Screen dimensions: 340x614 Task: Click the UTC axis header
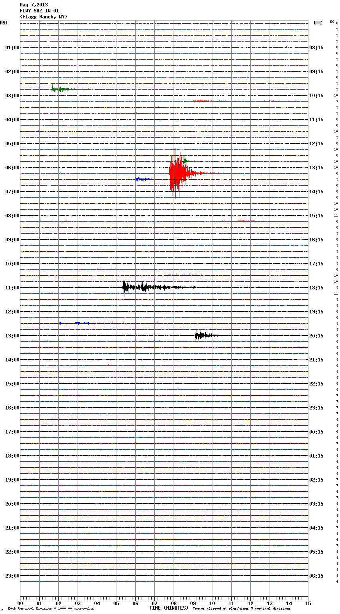(x=318, y=23)
